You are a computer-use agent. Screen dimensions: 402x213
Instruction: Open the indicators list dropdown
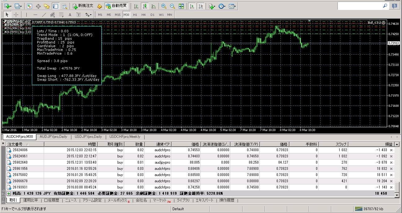pos(212,6)
